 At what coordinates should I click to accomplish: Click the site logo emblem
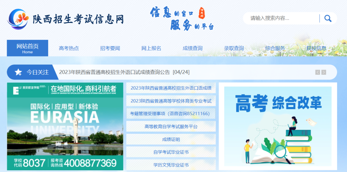coord(18,19)
